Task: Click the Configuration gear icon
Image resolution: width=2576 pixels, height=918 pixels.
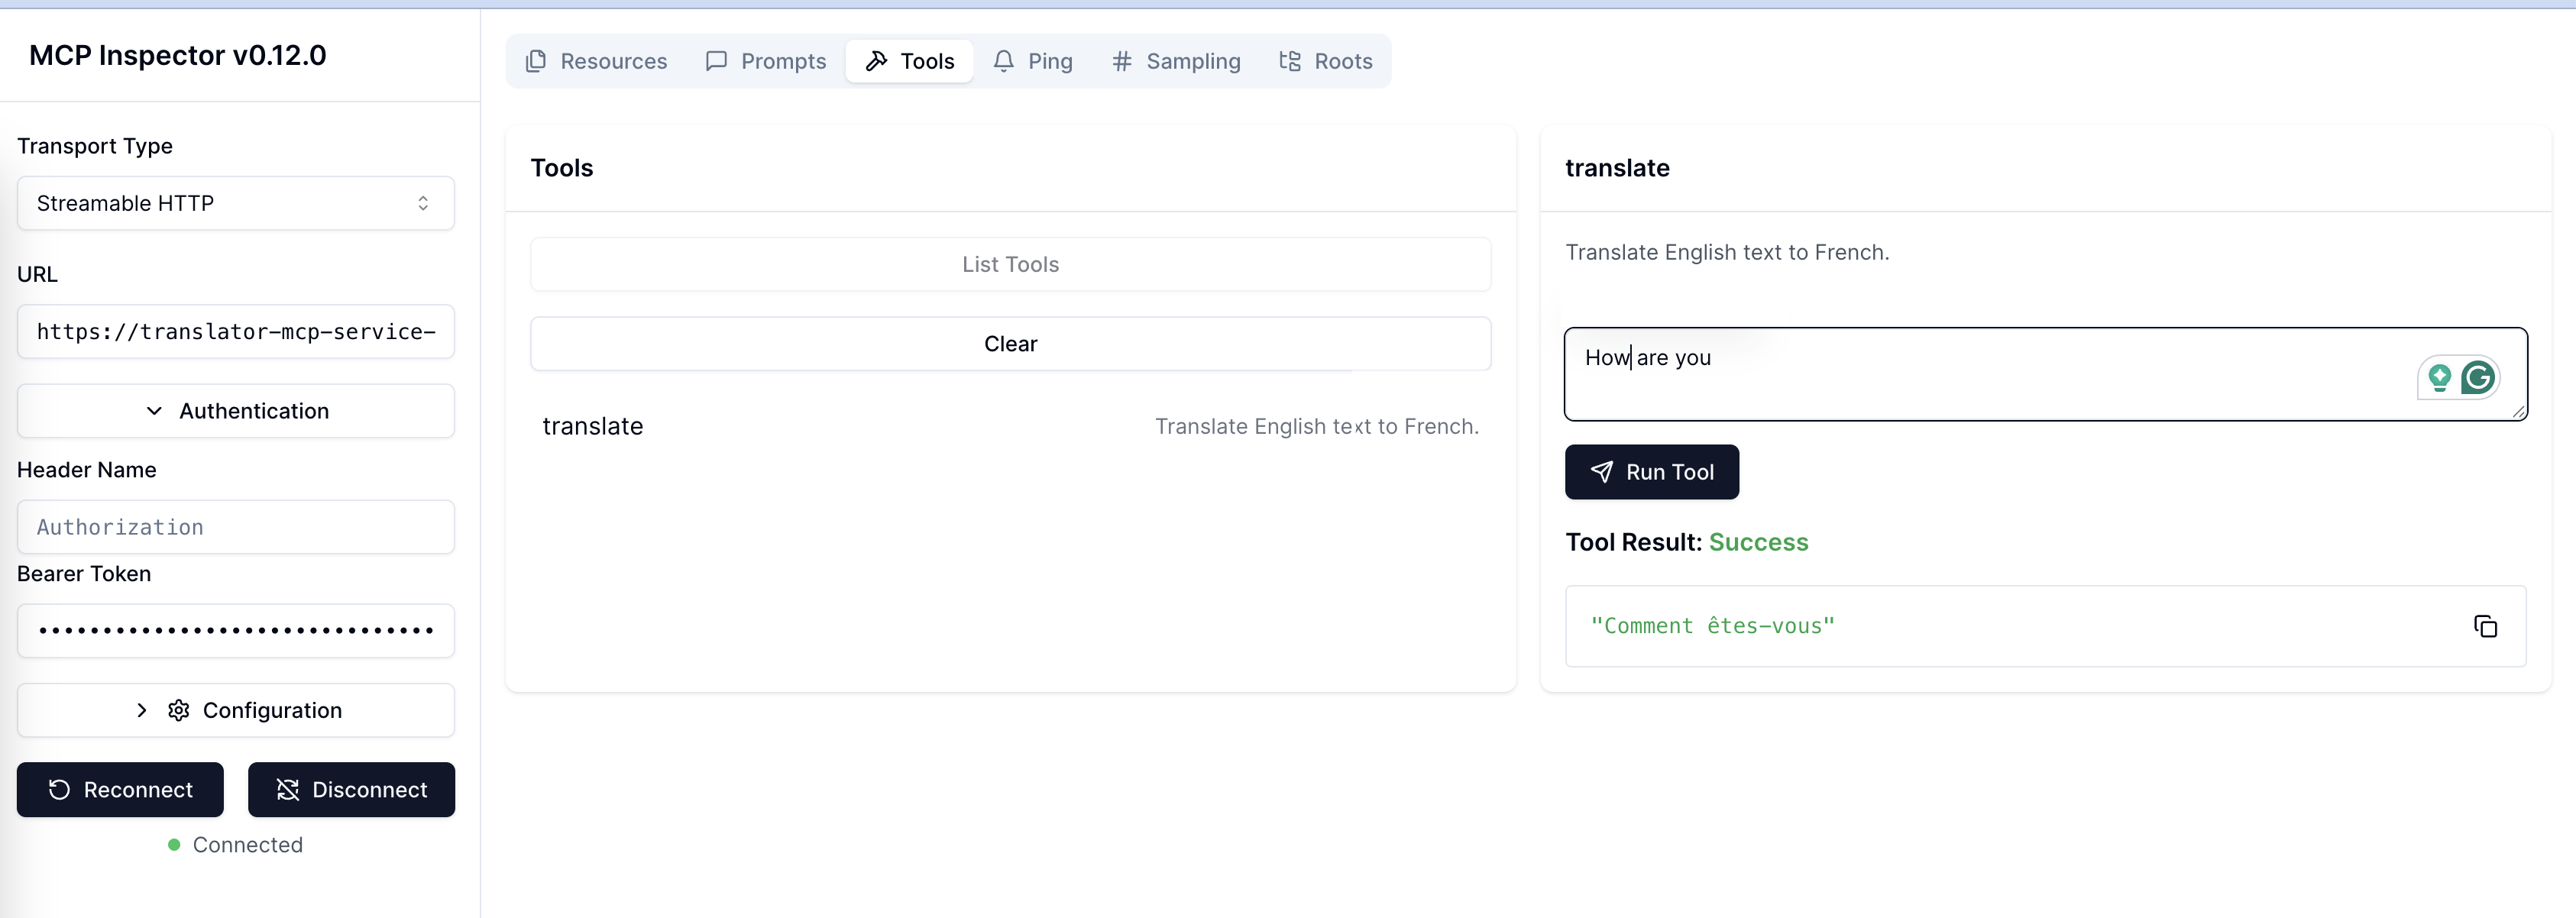Action: click(179, 710)
